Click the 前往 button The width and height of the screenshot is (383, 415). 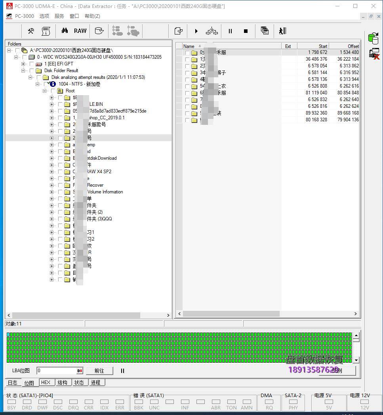[x=99, y=371]
